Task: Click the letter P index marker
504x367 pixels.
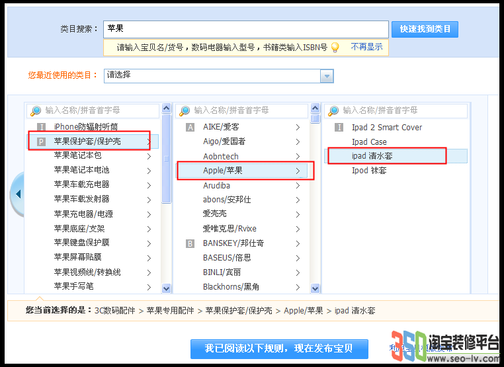Action: tap(41, 142)
